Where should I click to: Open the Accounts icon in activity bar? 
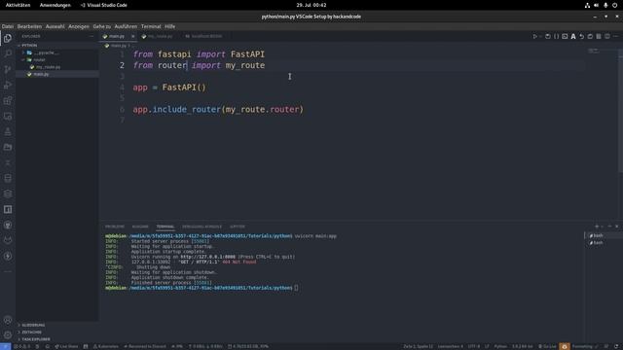coord(8,320)
